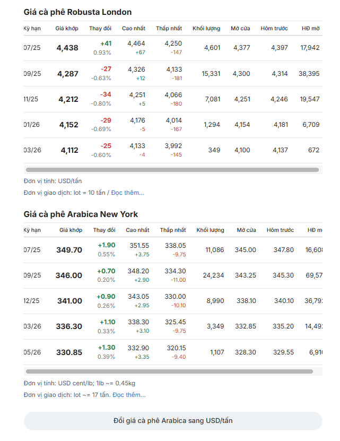
Task: Click the Robusta volume 15,331
Action: pos(211,74)
